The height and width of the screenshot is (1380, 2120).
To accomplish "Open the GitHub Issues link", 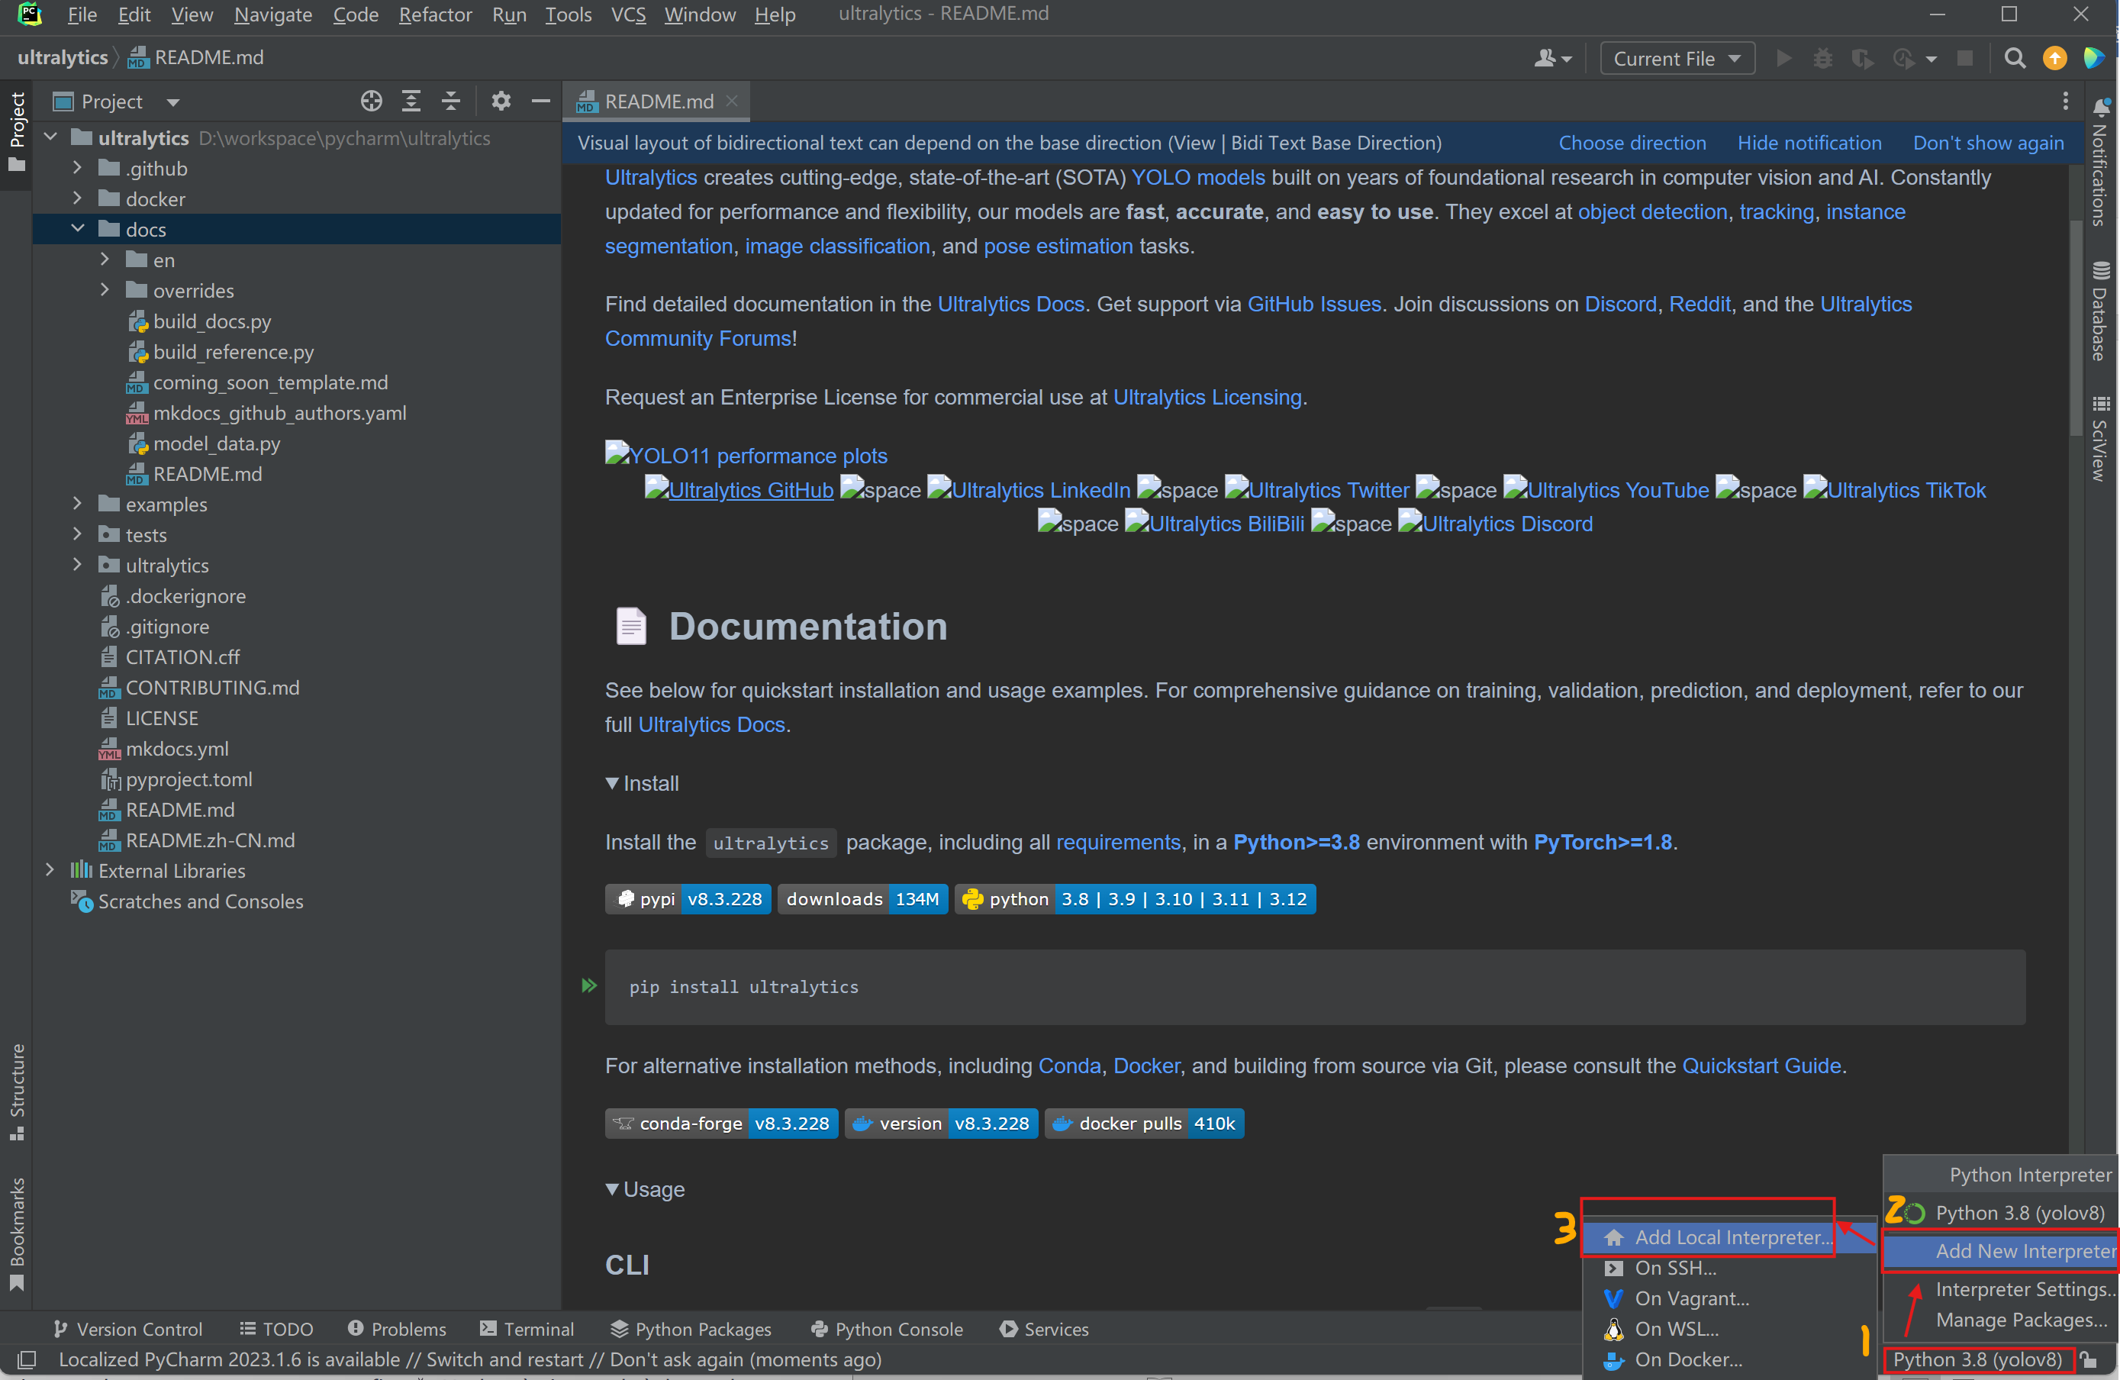I will coord(1314,304).
